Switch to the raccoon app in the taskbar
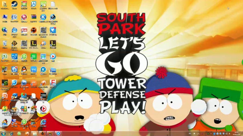243x136 pixels. [x=50, y=133]
